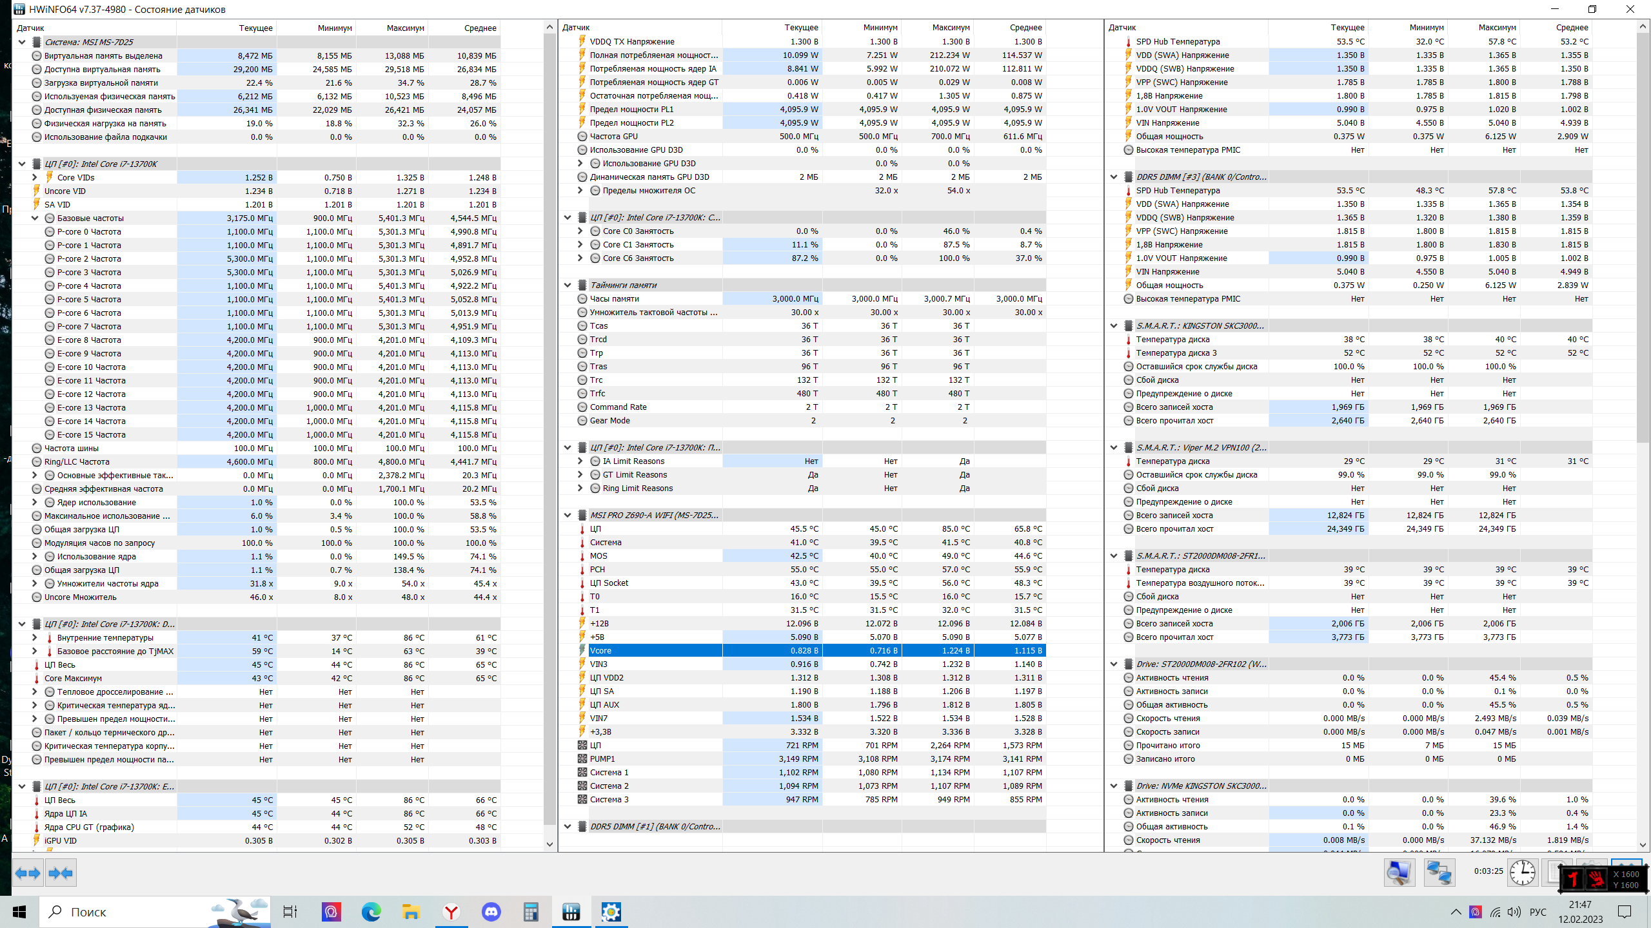The height and width of the screenshot is (928, 1651).
Task: Select the Vcore sensor row
Action: pyautogui.click(x=651, y=650)
